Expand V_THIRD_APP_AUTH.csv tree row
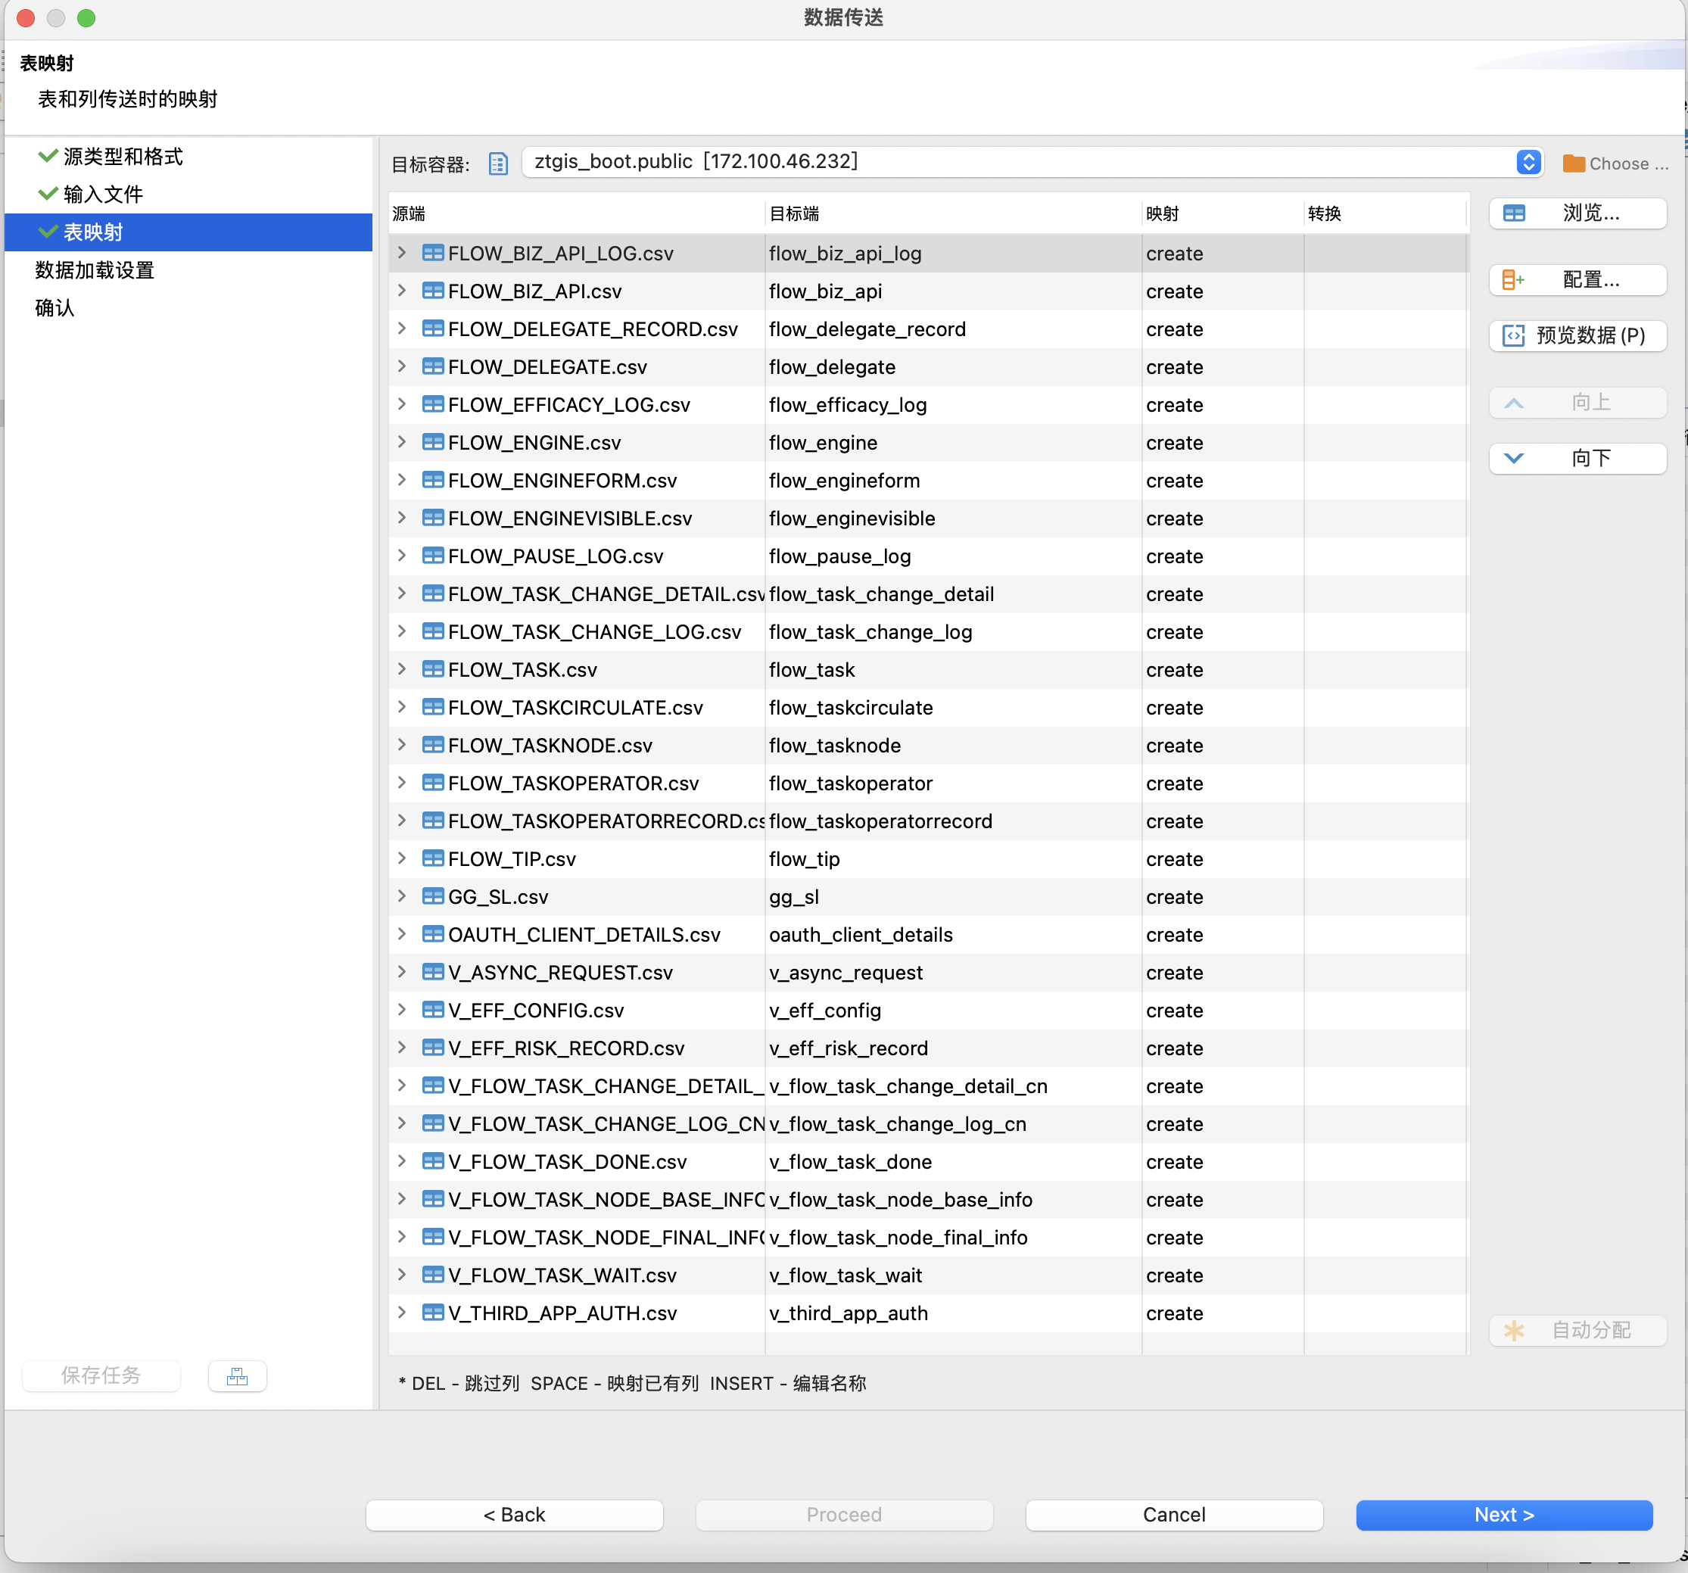Screen dimensions: 1688x1573 tap(402, 1313)
